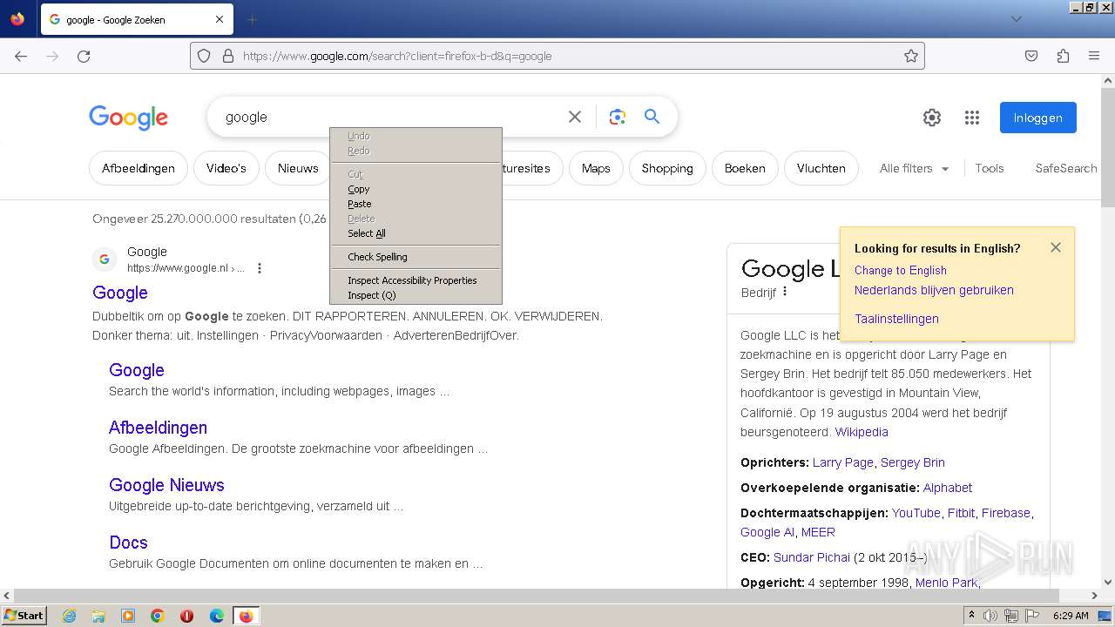1115x627 pixels.
Task: Open the Afbeeldingen sitelink result
Action: 158,428
